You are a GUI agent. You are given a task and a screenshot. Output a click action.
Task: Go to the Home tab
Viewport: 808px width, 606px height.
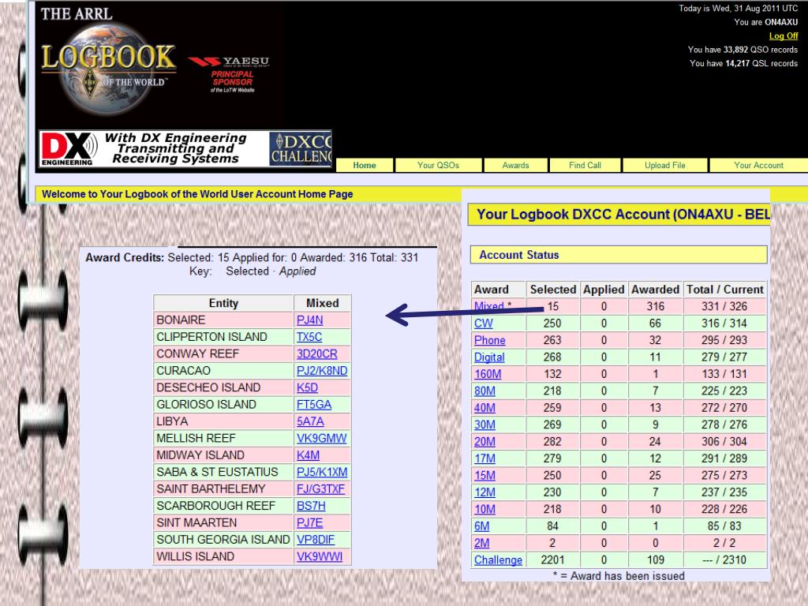click(364, 166)
